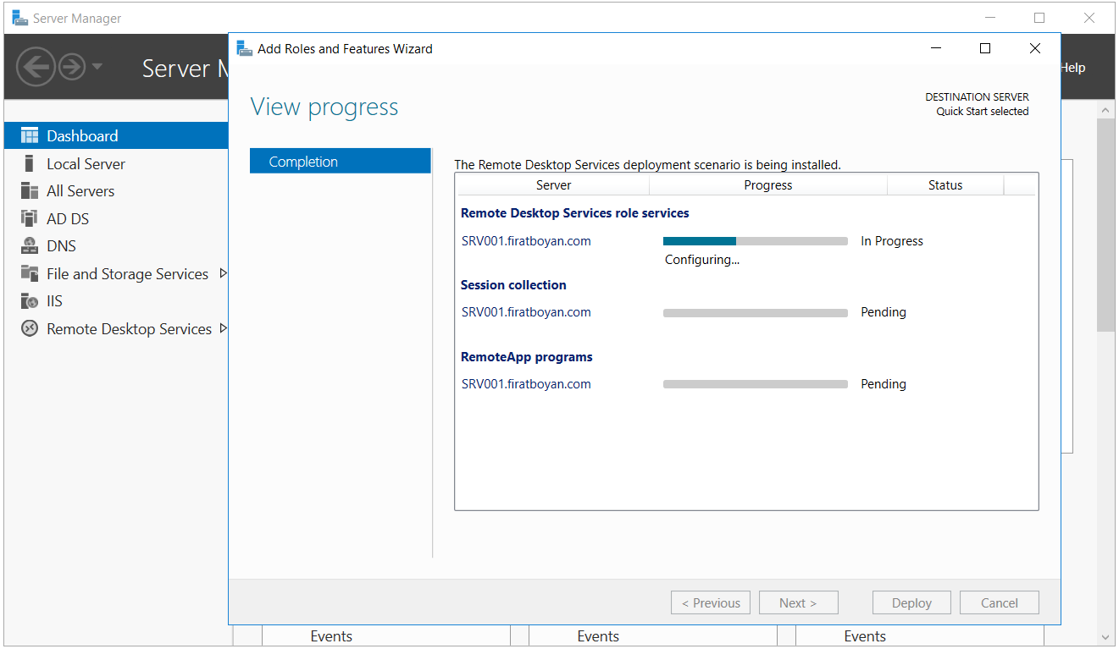Close the Add Roles and Features Wizard
1119x649 pixels.
pos(1034,48)
